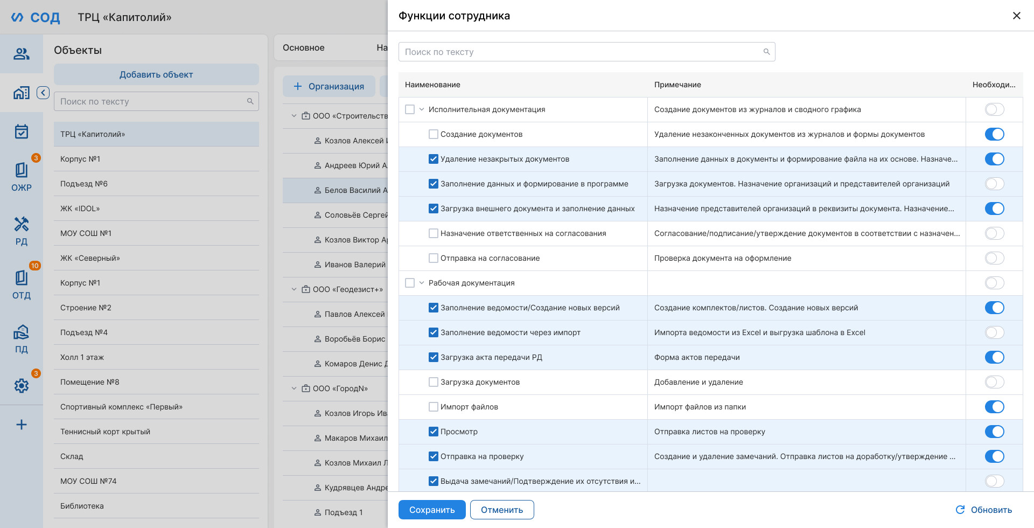Open the calendar schedule icon in the sidebar
This screenshot has height=528, width=1034.
pos(22,131)
